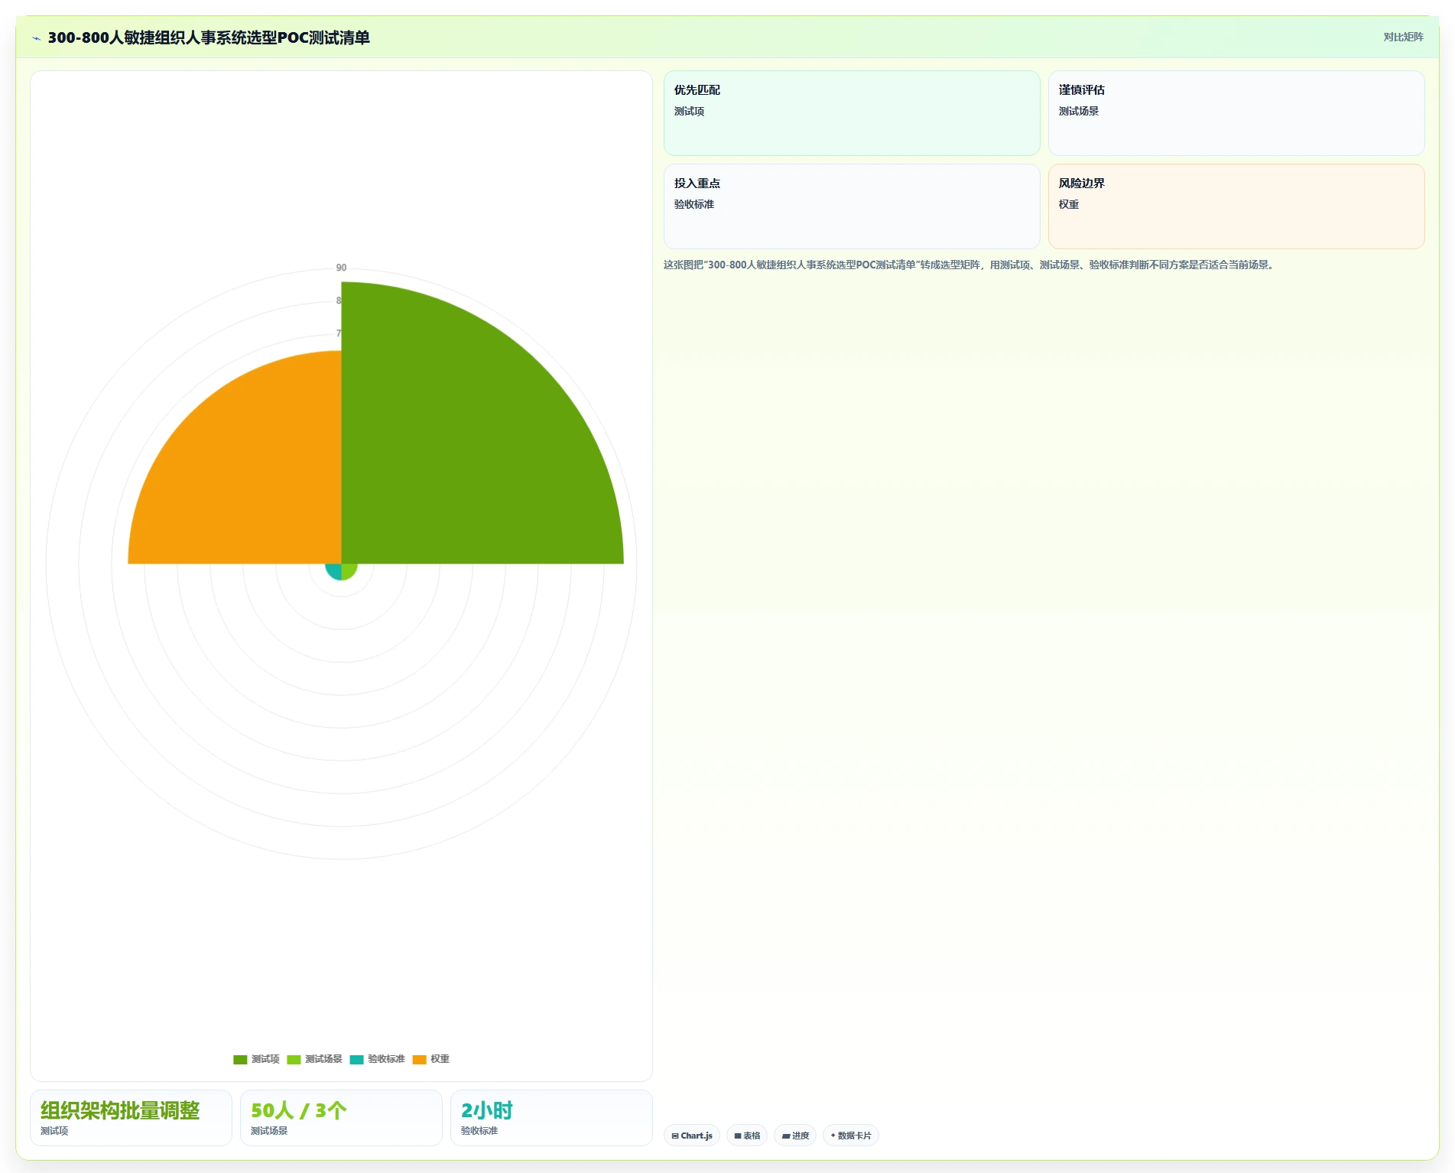Image resolution: width=1455 pixels, height=1173 pixels.
Task: Select the 组织架构批量调整 stat card
Action: click(131, 1118)
